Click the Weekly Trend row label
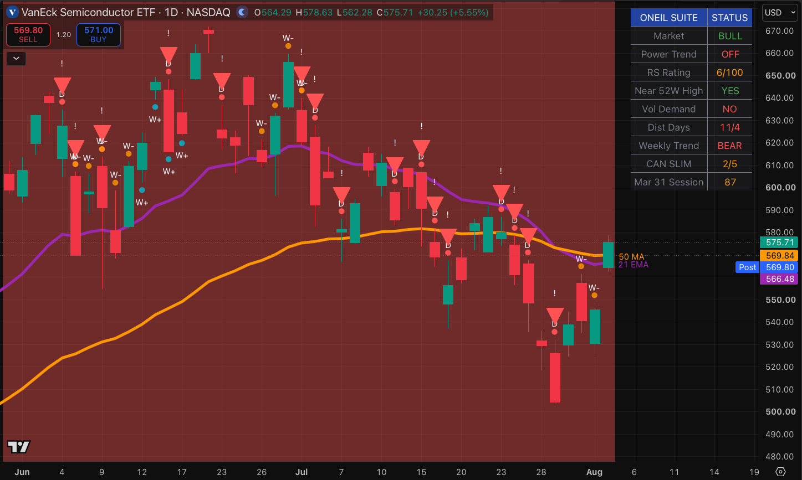 [669, 146]
